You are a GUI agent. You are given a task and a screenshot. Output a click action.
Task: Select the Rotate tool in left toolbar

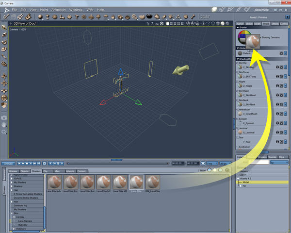pos(4,42)
